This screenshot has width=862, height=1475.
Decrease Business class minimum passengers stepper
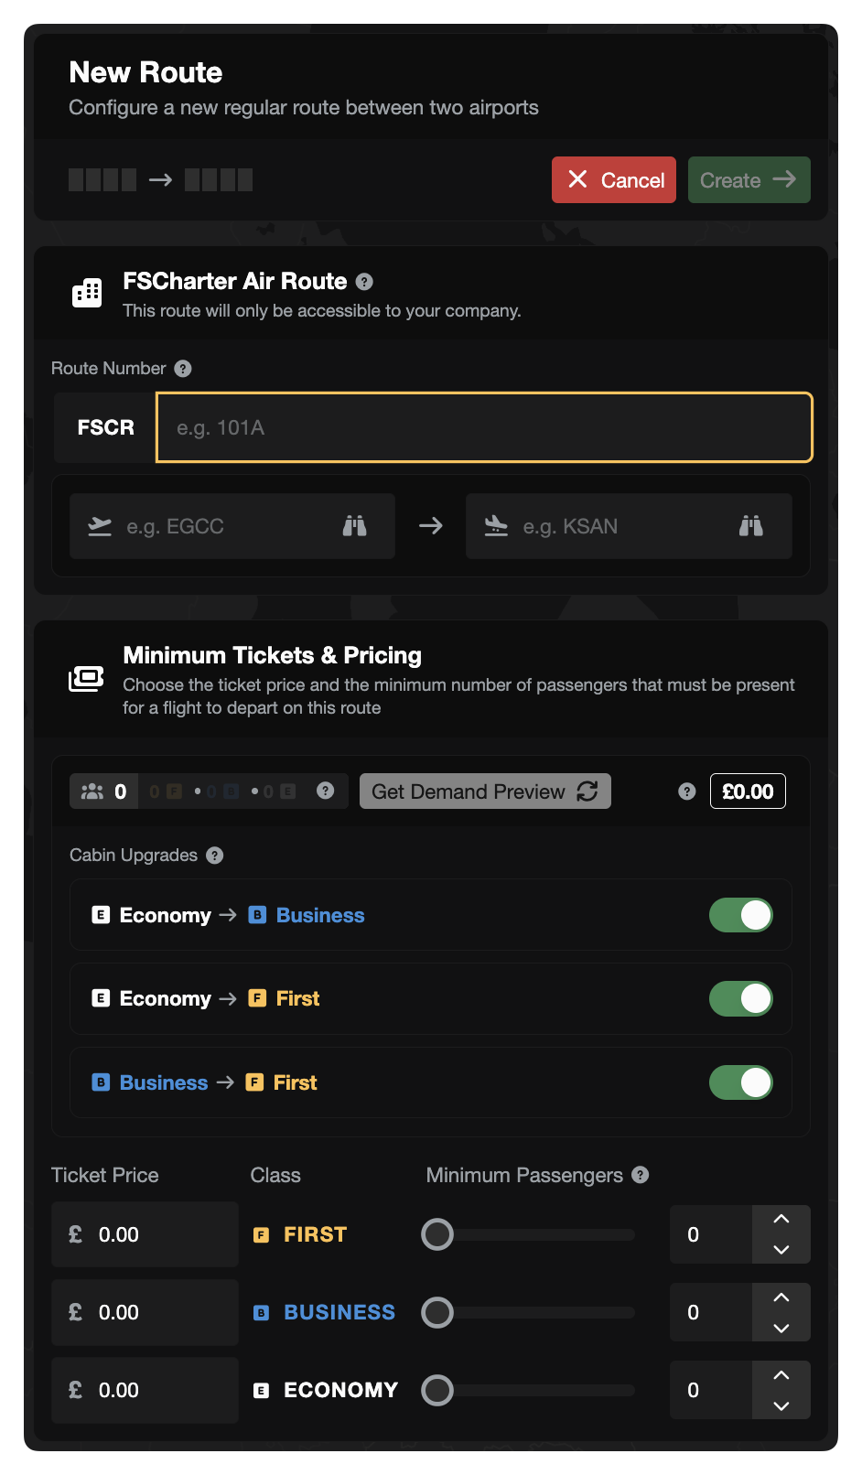tap(781, 1328)
